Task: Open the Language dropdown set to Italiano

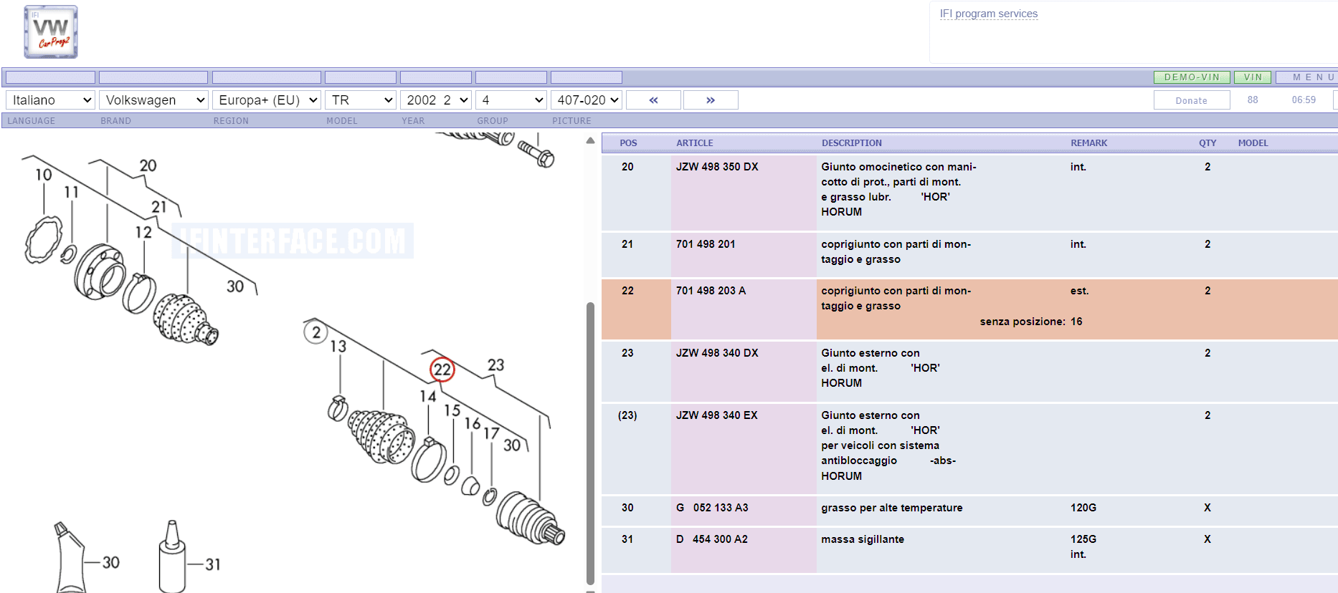Action: [51, 100]
